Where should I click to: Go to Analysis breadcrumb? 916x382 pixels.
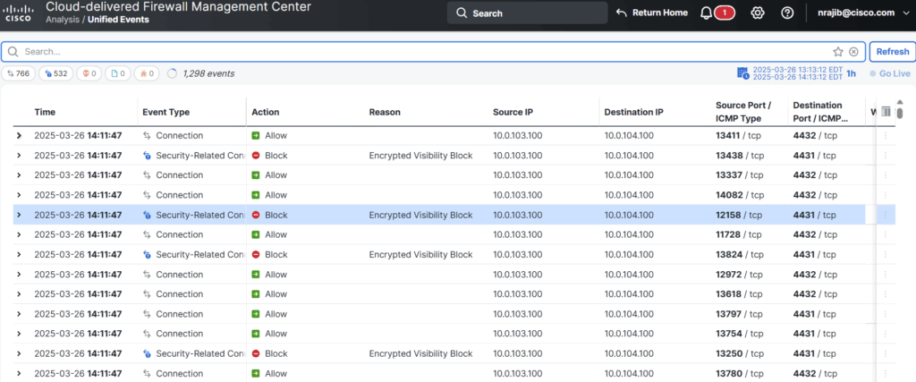coord(62,20)
